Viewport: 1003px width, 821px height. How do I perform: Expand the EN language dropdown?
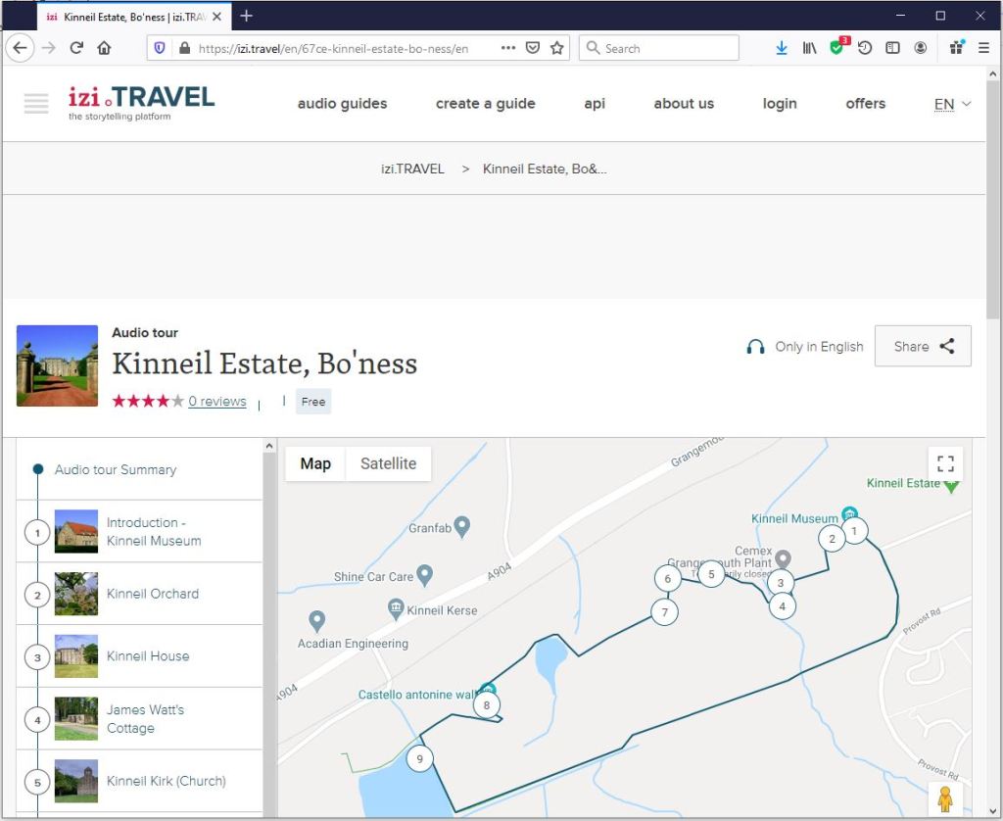click(952, 104)
